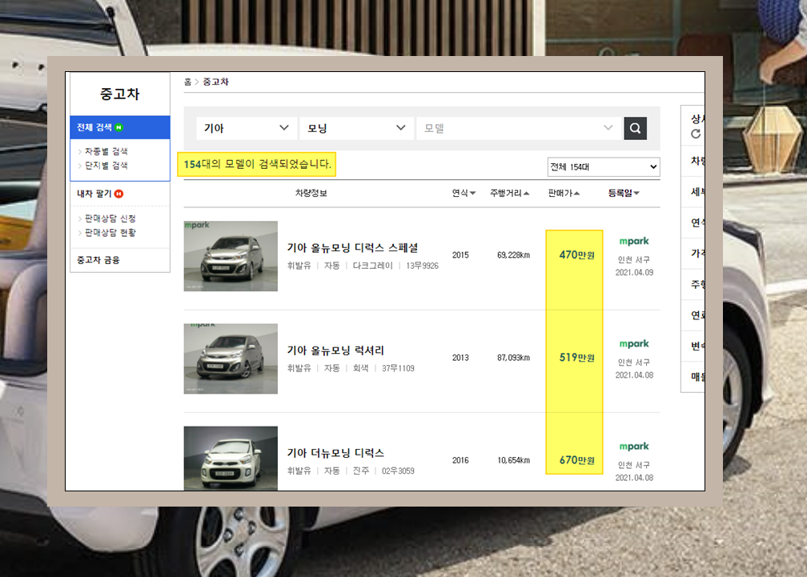
Task: Click the 중고차 sidebar title
Action: 120,94
